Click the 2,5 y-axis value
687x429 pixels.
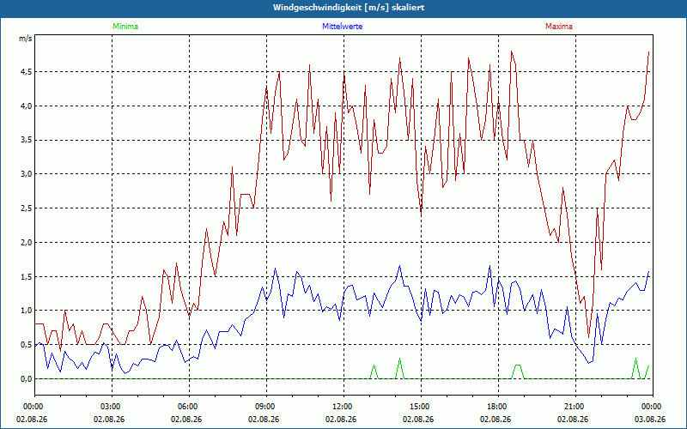click(27, 208)
